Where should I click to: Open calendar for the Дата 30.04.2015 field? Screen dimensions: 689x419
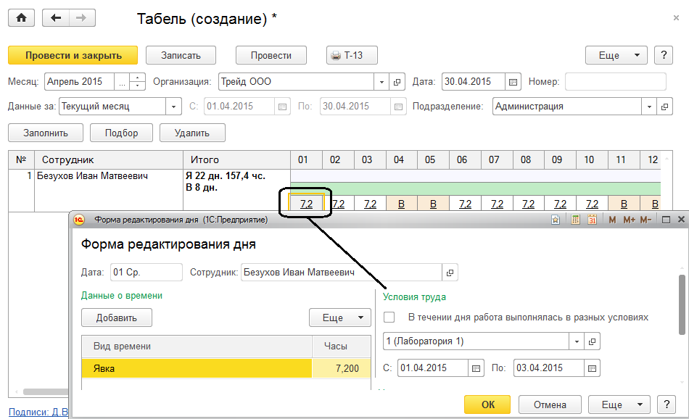coord(513,82)
